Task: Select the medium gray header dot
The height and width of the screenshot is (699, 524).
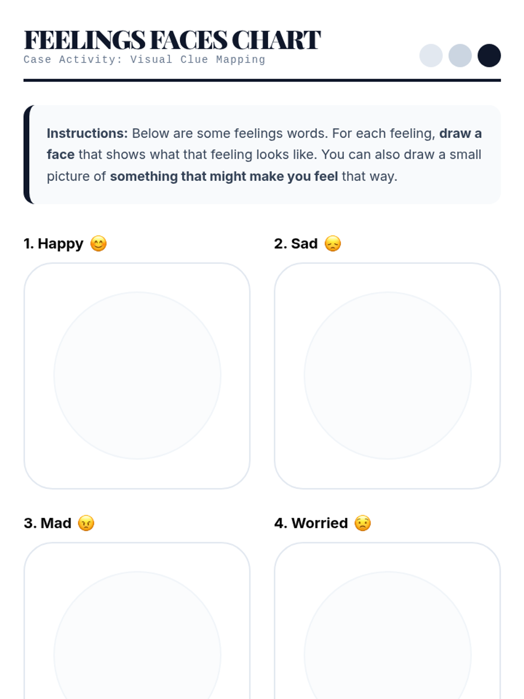Action: (460, 55)
